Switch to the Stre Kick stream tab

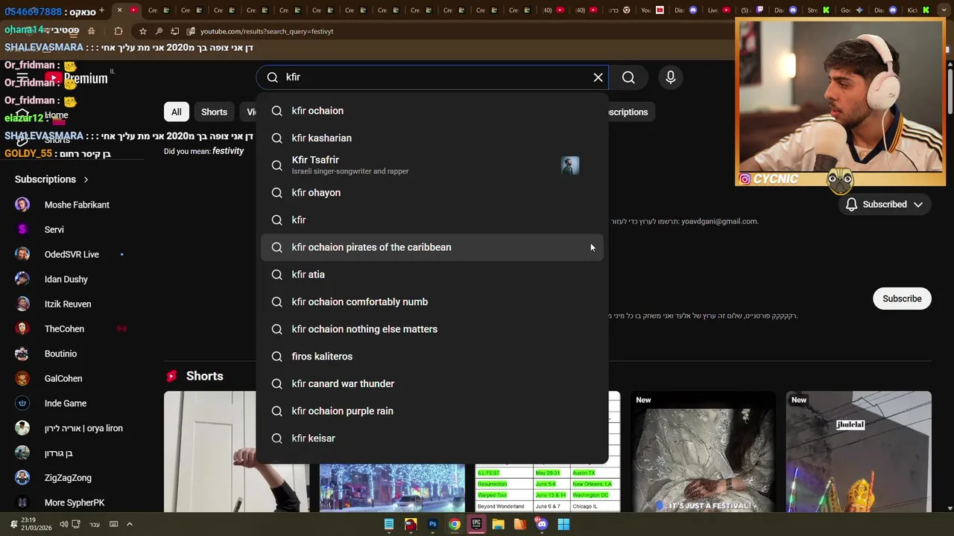coord(818,10)
